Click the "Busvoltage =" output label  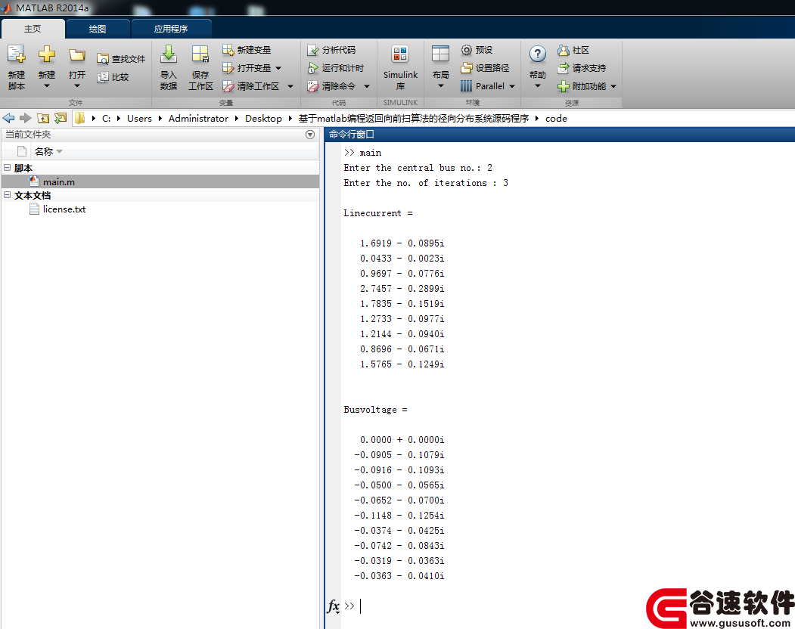375,410
